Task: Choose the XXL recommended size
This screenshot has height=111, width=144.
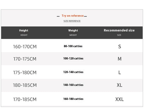Action: tap(120, 99)
